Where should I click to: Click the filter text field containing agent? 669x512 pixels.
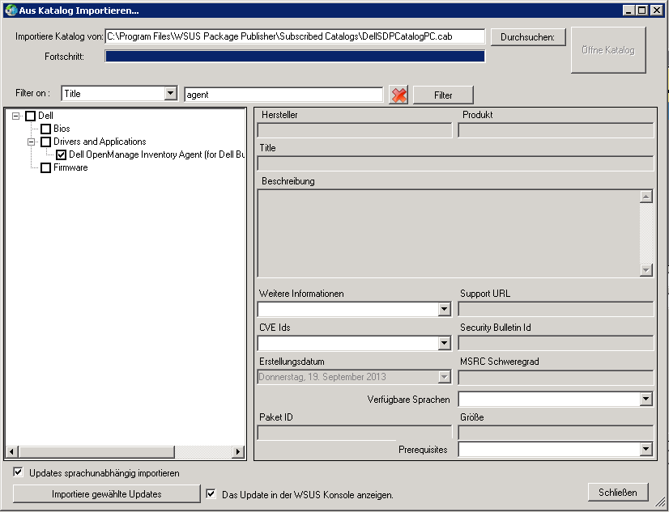tap(283, 95)
